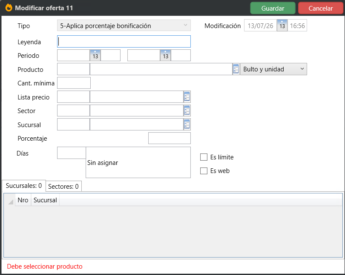Open the Sector lookup list icon
Viewport: 345px width, 275px height.
point(187,111)
